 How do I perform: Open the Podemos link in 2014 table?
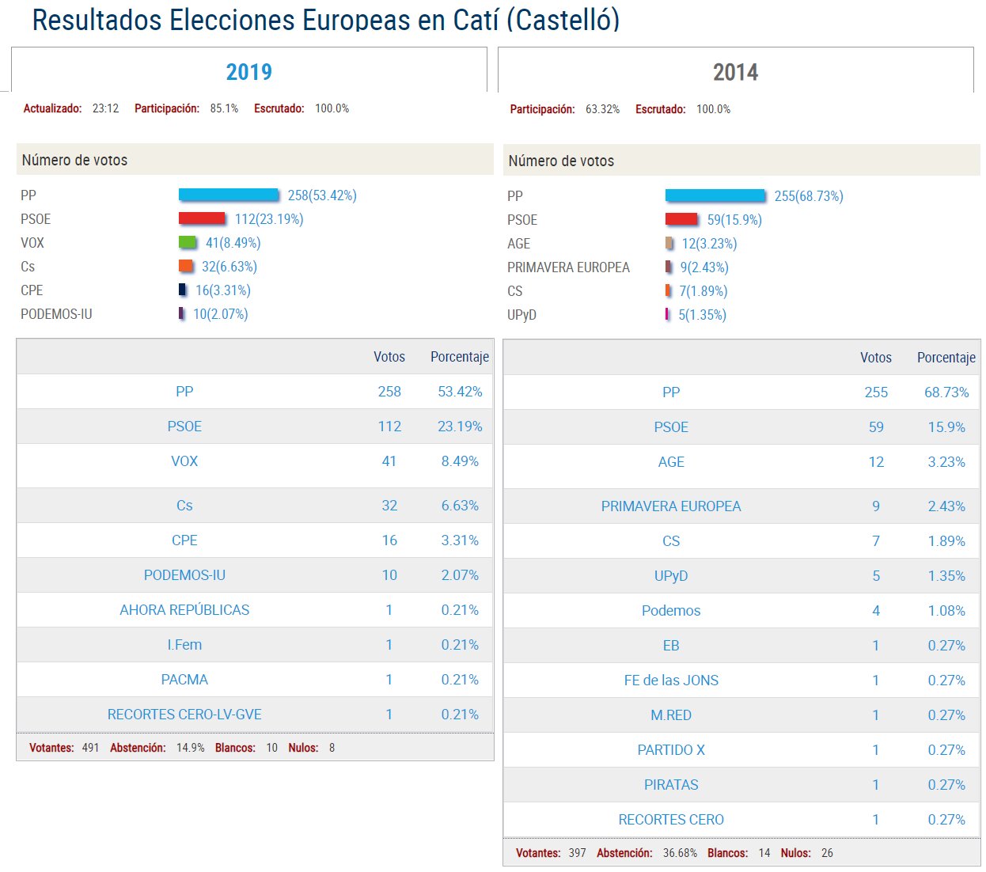(671, 611)
